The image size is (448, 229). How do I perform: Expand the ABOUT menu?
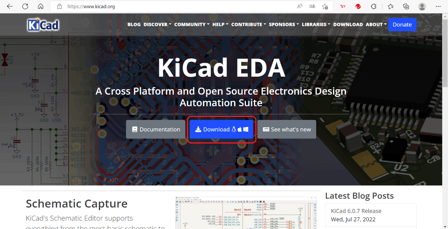[x=376, y=24]
